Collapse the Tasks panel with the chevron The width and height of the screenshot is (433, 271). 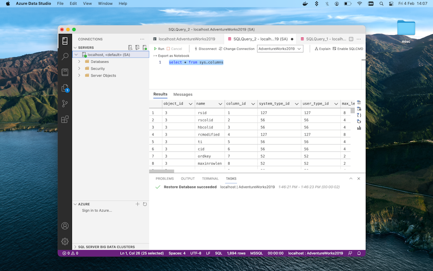(351, 179)
